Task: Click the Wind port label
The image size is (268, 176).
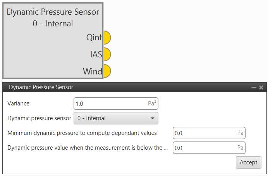Action: tap(92, 71)
